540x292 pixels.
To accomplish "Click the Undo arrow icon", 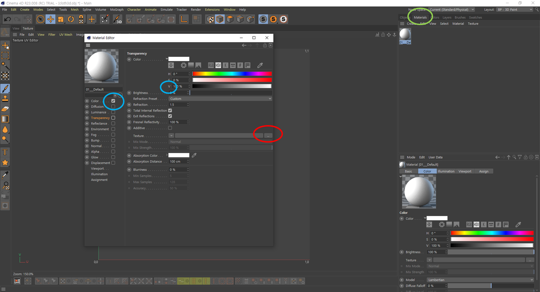I will tap(7, 19).
